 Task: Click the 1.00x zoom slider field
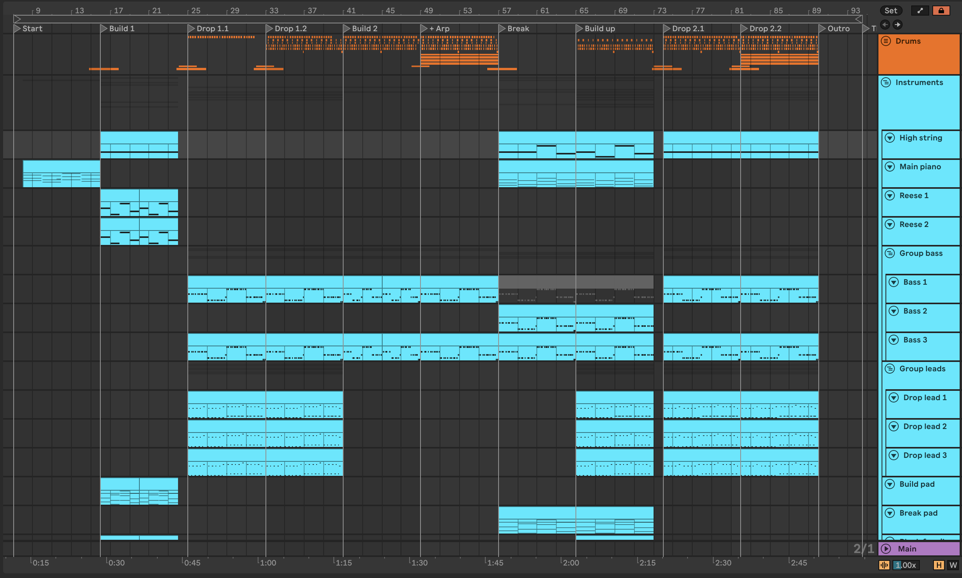click(906, 565)
